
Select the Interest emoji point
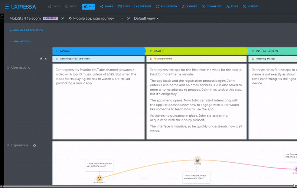click(x=198, y=160)
